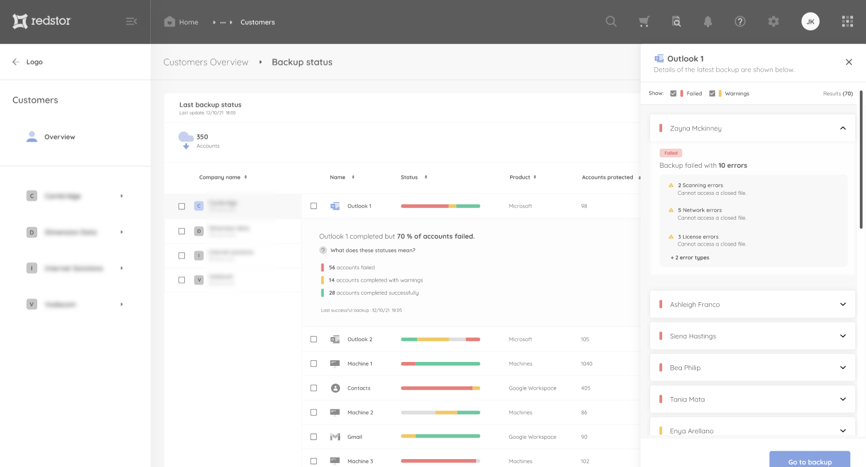Viewport: 866px width, 467px height.
Task: Open notifications bell
Action: tap(707, 21)
